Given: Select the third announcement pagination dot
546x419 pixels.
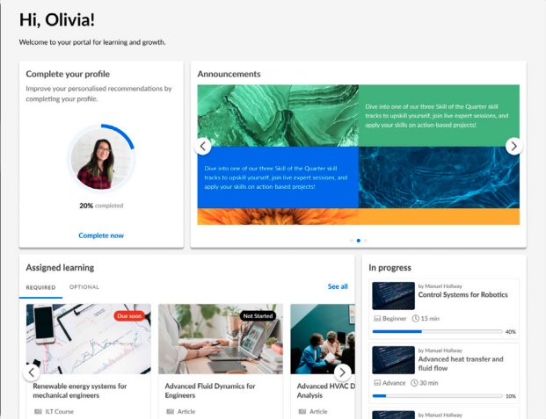Looking at the screenshot, I should click(x=366, y=240).
